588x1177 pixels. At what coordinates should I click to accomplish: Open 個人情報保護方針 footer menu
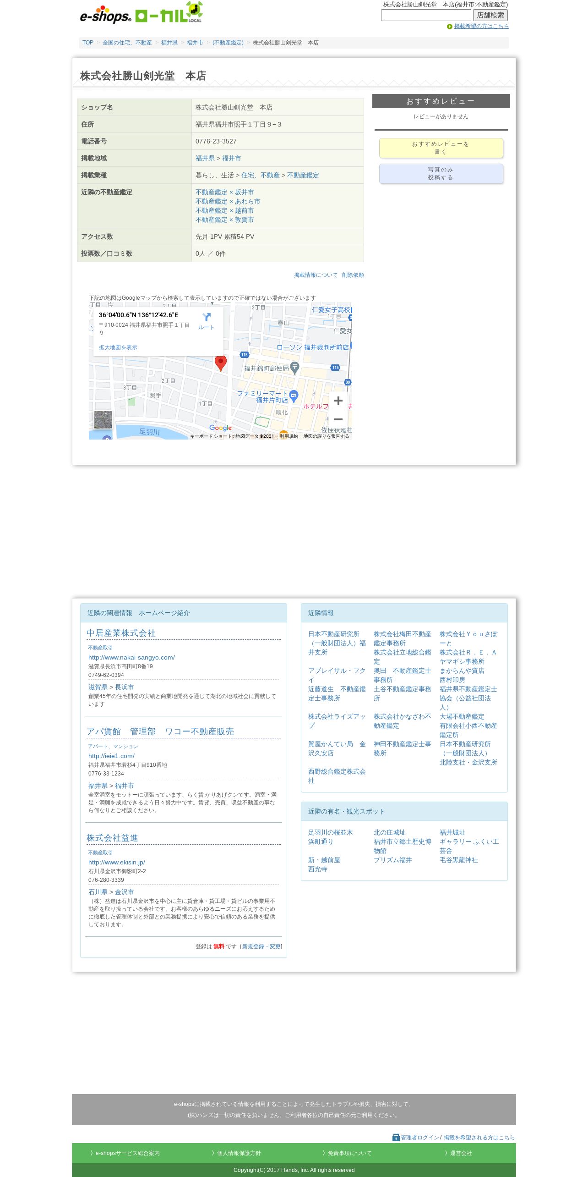pyautogui.click(x=236, y=1153)
